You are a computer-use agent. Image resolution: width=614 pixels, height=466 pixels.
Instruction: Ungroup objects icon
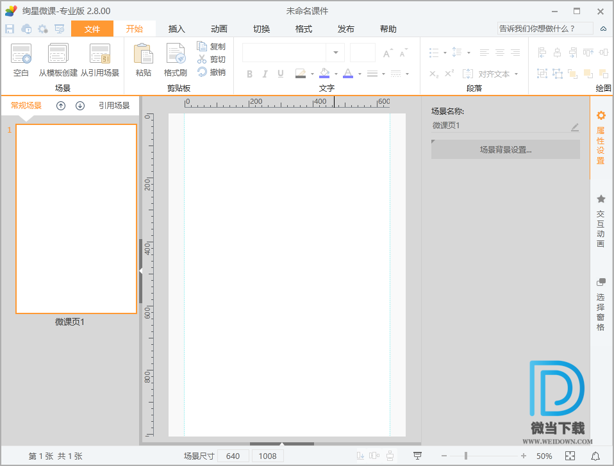click(x=557, y=73)
